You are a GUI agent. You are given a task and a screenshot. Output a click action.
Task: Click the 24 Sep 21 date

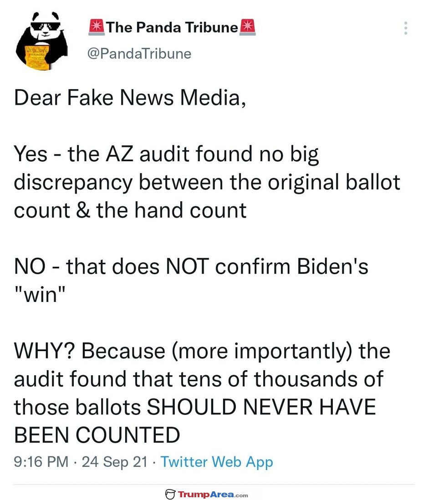coord(115,462)
